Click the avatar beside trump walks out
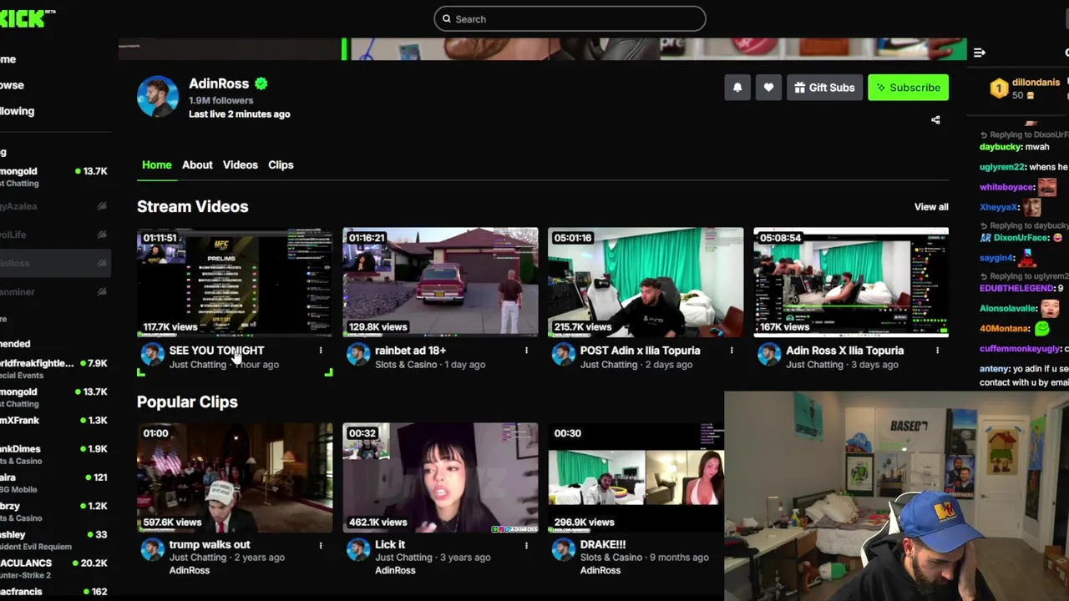The height and width of the screenshot is (601, 1069). 152,548
